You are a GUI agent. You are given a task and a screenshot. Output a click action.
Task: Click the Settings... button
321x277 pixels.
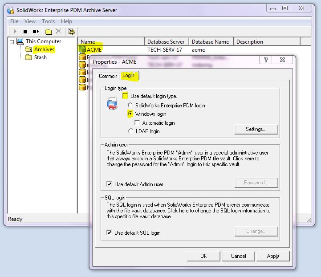click(x=256, y=129)
